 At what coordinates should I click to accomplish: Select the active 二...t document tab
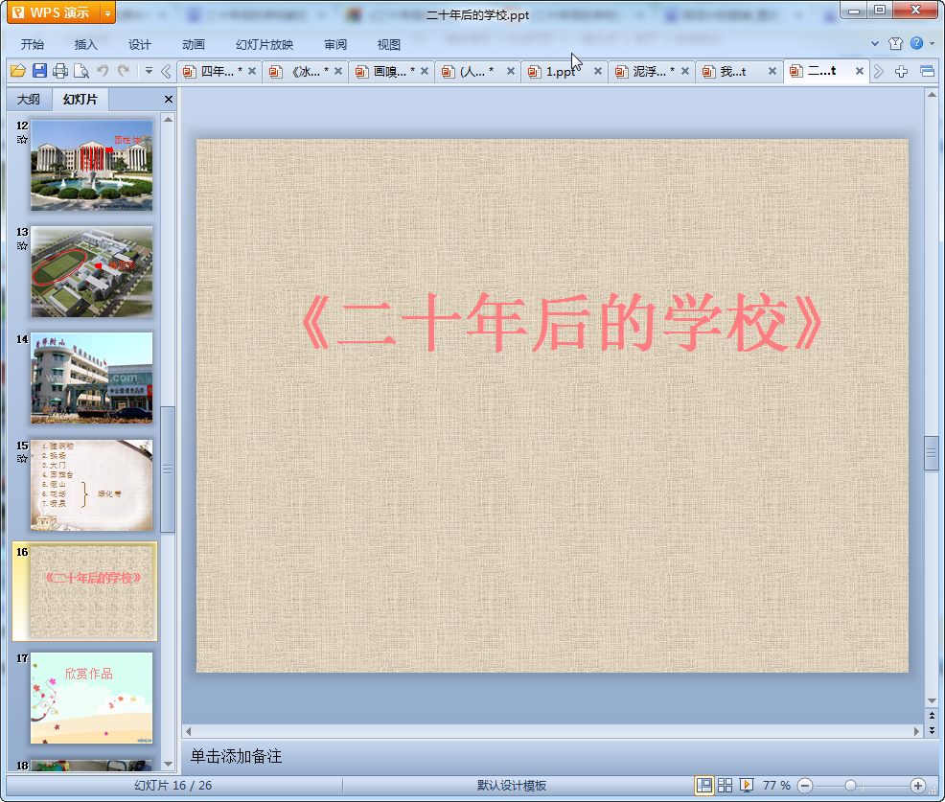click(x=820, y=71)
